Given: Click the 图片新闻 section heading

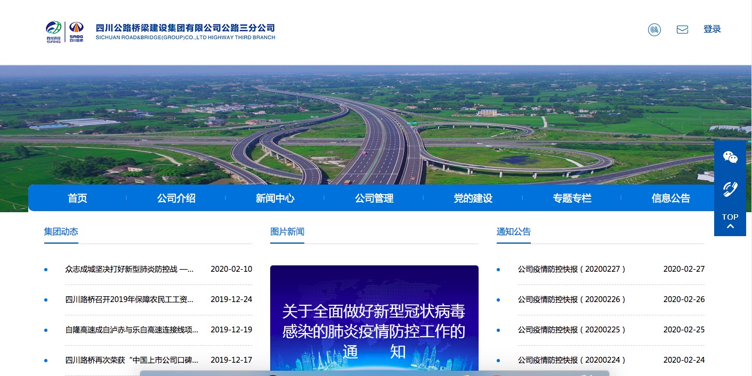Looking at the screenshot, I should tap(287, 232).
